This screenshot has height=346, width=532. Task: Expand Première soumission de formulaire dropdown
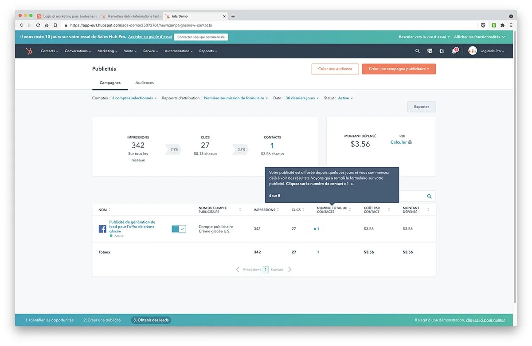[x=236, y=98]
